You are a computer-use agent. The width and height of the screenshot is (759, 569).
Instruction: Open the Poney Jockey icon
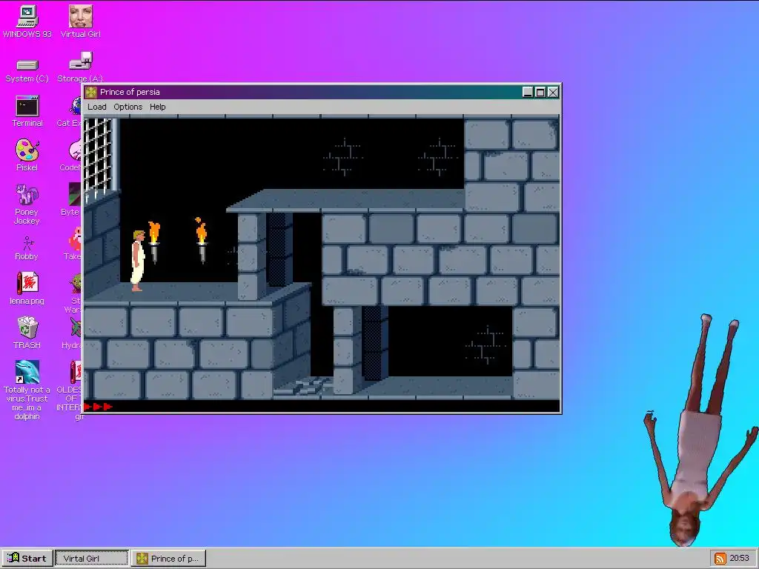pos(27,204)
